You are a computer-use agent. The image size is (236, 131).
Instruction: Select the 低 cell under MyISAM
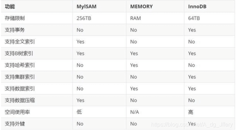coord(79,112)
